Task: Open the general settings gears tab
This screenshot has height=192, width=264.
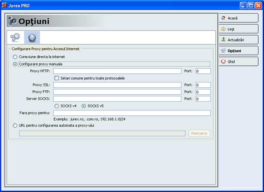Action: [15, 37]
